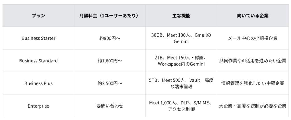291x120 pixels.
Task: Click the 大企業・高度な統制が必要な企業 cell
Action: coord(253,106)
